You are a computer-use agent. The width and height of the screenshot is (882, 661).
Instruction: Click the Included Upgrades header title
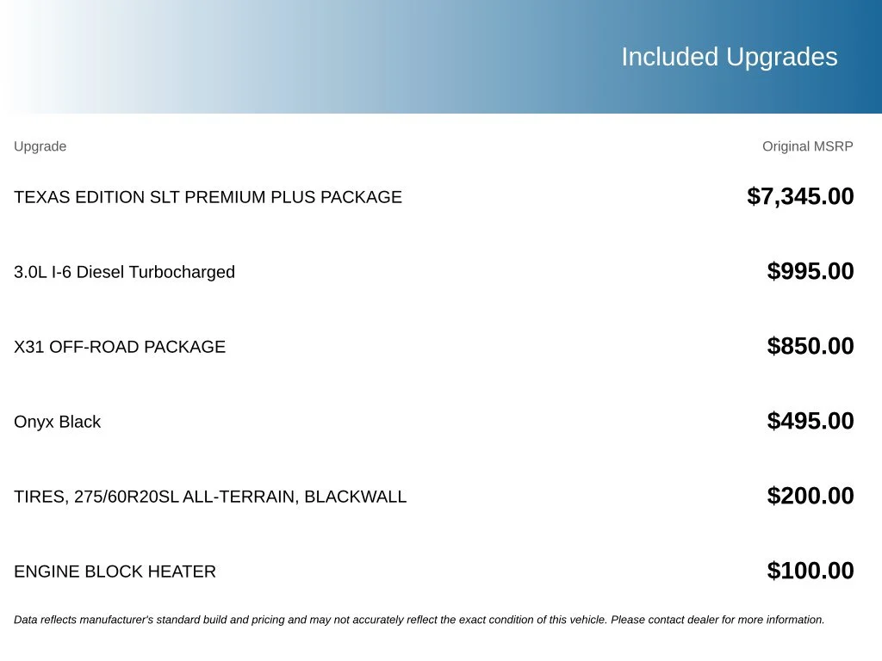pos(729,57)
